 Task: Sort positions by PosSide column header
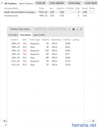click(70, 8)
